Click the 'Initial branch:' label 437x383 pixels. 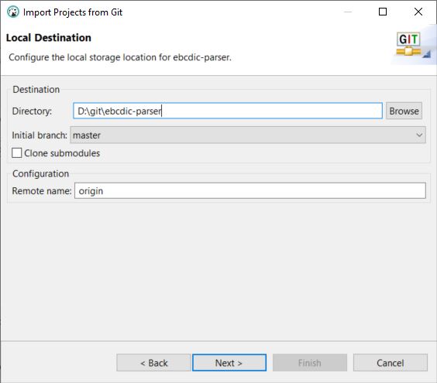40,135
